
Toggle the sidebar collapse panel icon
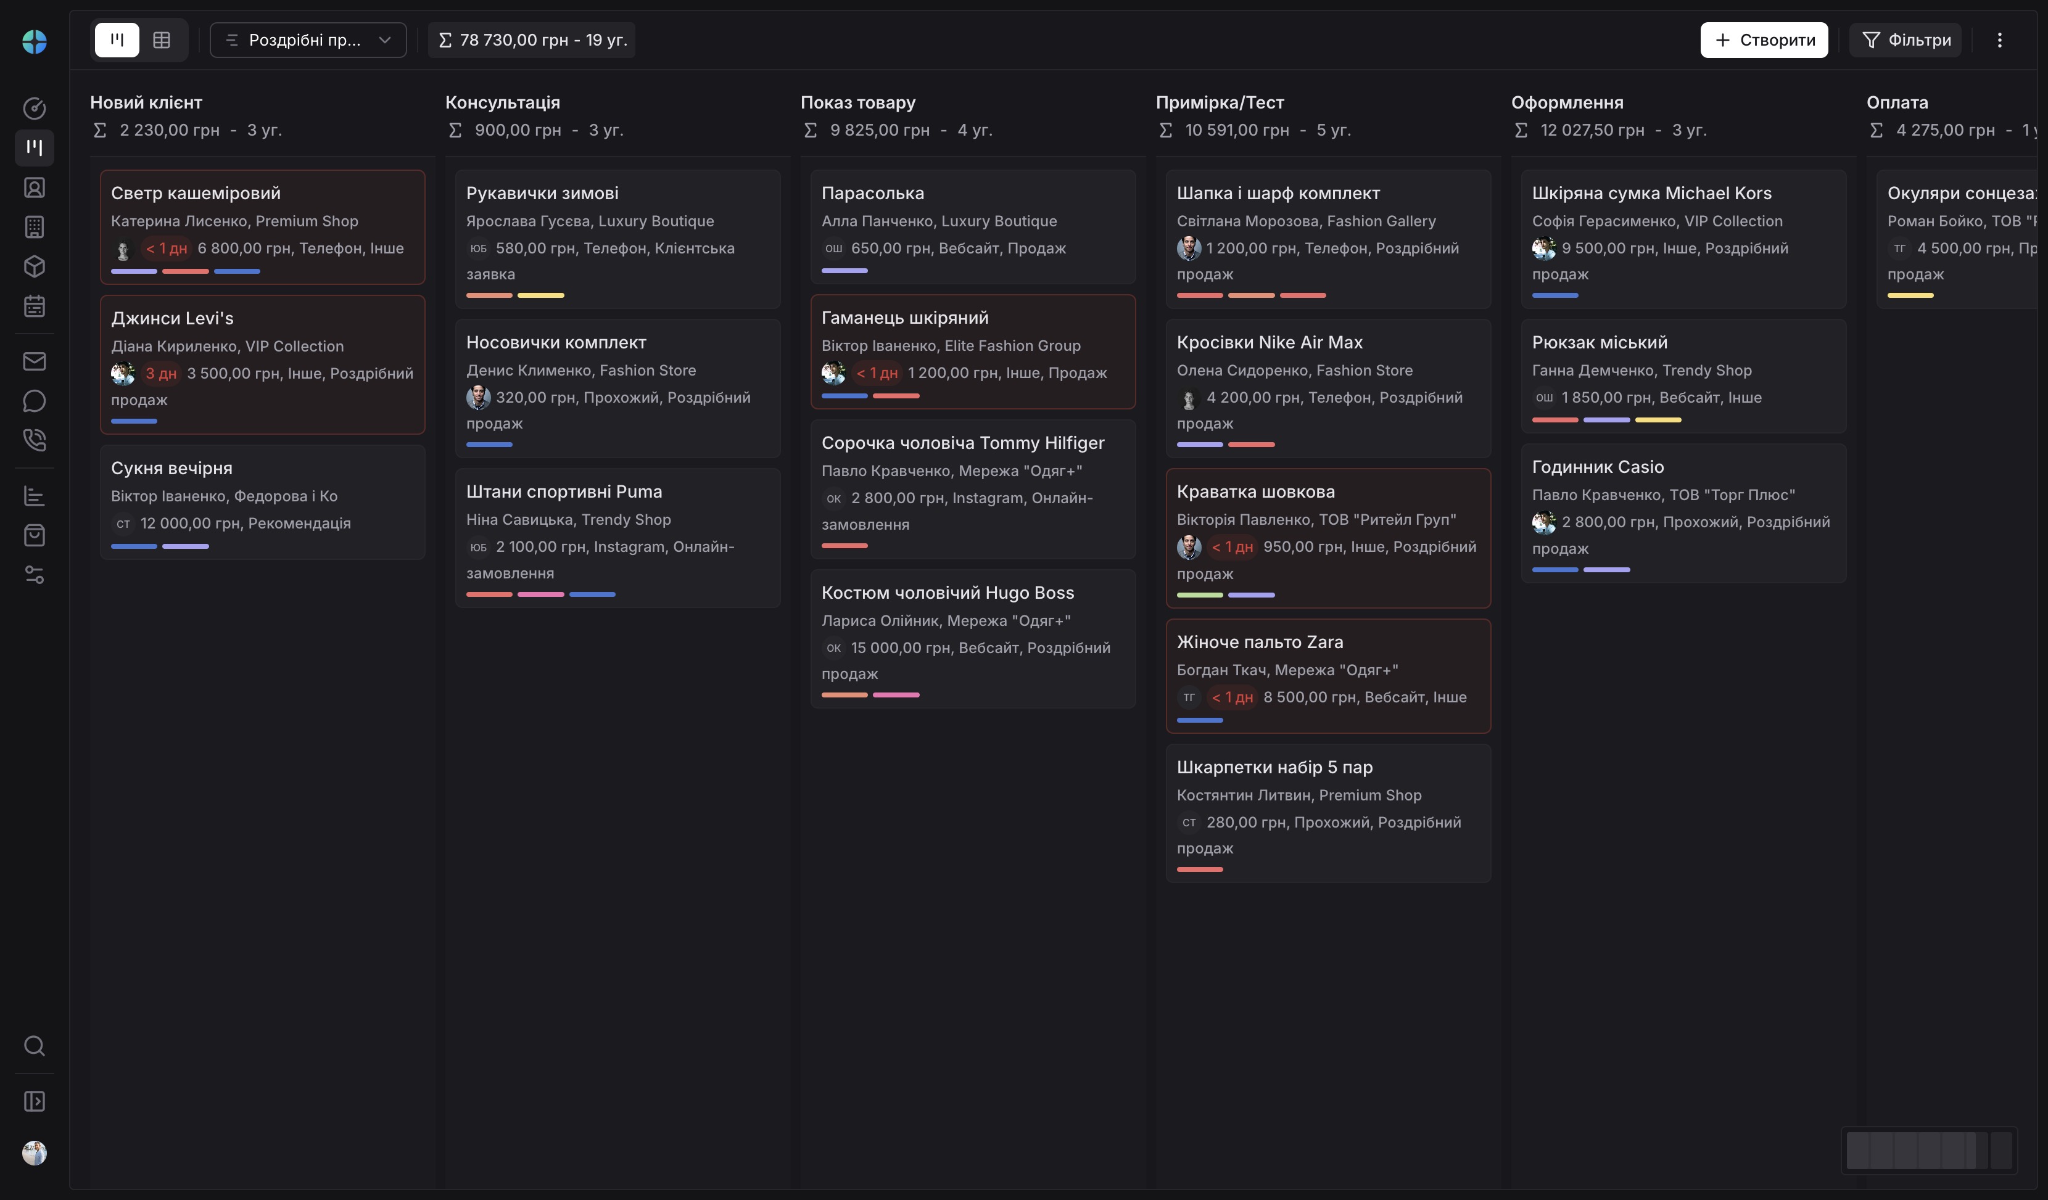click(34, 1101)
